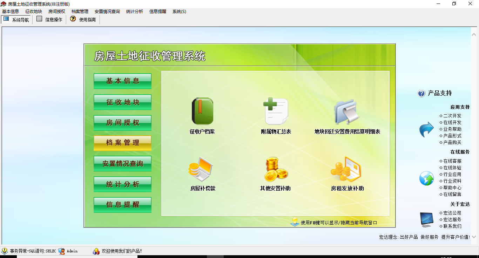
Task: Open the 行业资料 link
Action: click(452, 181)
